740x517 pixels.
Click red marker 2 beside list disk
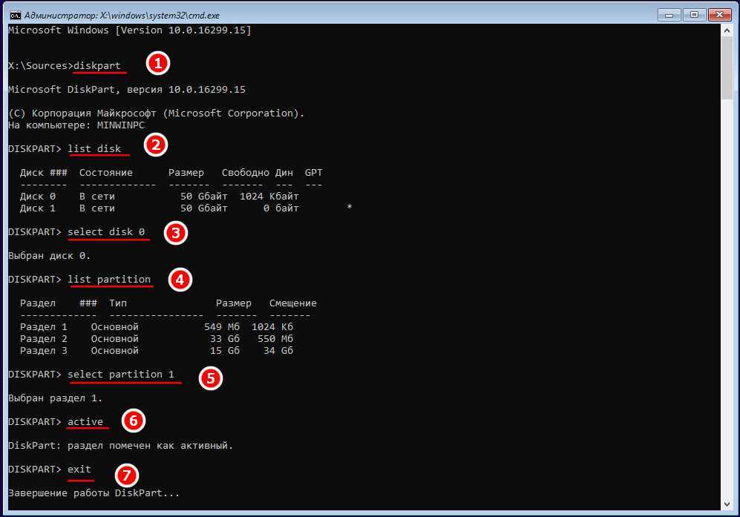point(154,145)
